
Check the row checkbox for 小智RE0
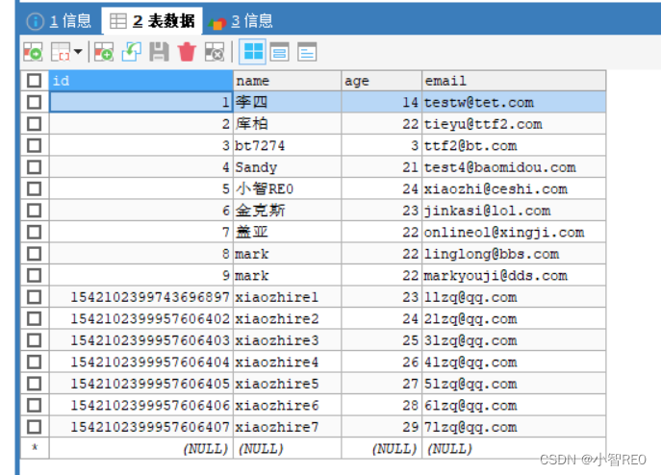(34, 188)
